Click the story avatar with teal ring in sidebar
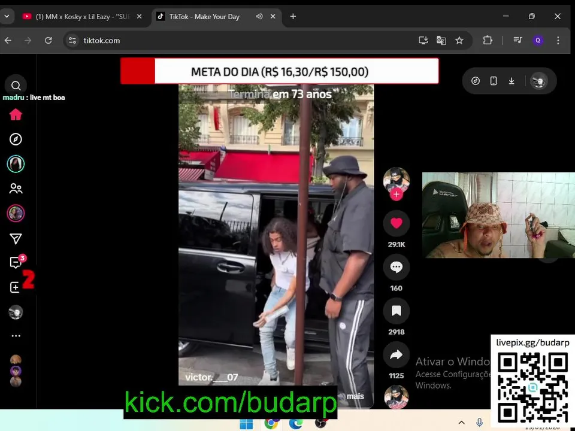575x431 pixels. [x=16, y=164]
